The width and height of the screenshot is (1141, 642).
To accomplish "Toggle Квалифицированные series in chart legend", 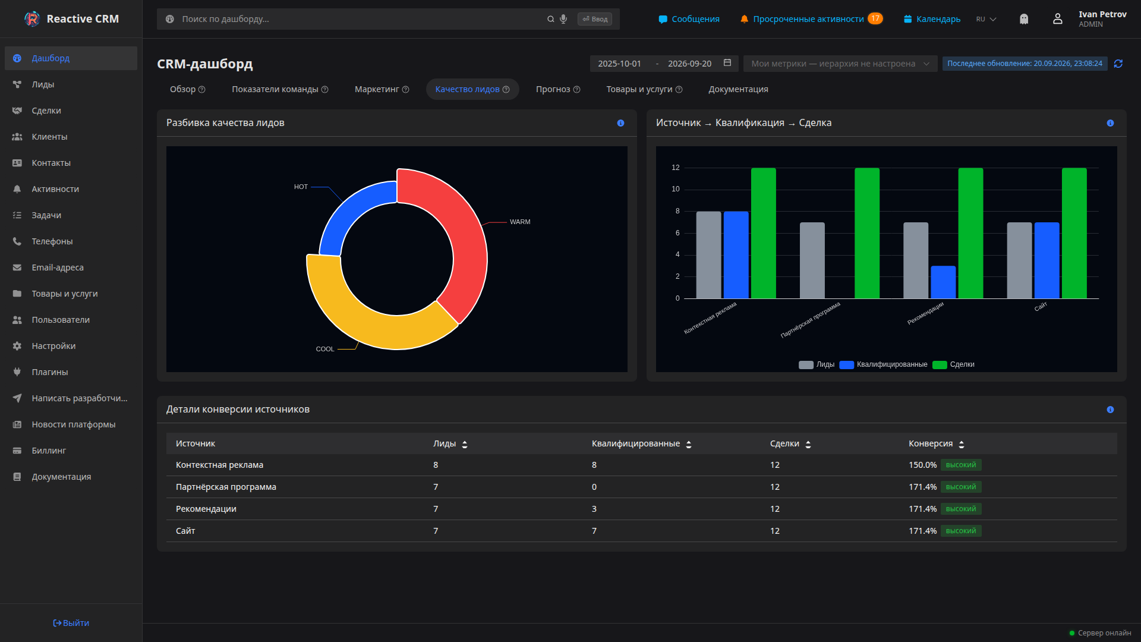I will pos(883,364).
